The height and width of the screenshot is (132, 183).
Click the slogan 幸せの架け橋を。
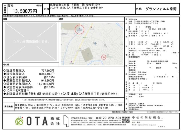point(147,117)
